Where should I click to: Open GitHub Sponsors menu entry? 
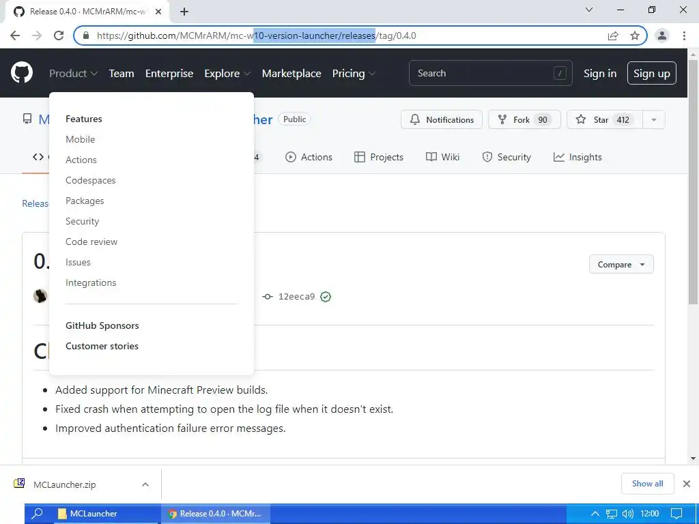[x=102, y=325]
